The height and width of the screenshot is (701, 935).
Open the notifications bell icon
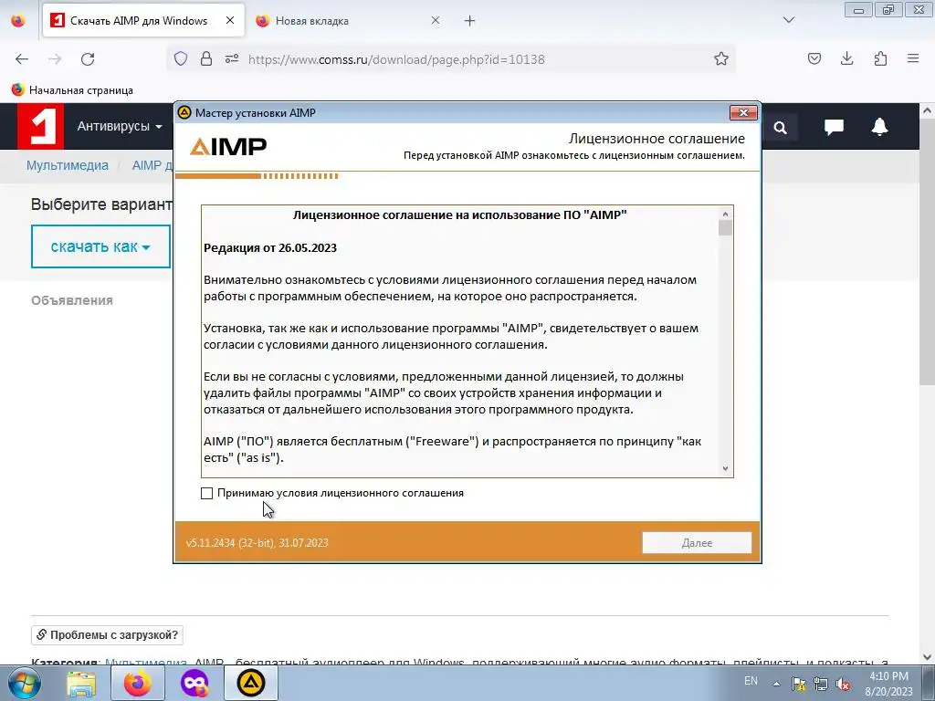tap(879, 126)
